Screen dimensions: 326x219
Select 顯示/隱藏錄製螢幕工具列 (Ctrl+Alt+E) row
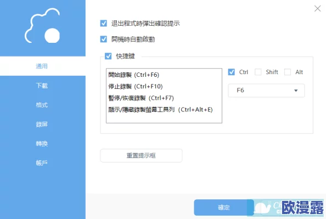click(164, 110)
